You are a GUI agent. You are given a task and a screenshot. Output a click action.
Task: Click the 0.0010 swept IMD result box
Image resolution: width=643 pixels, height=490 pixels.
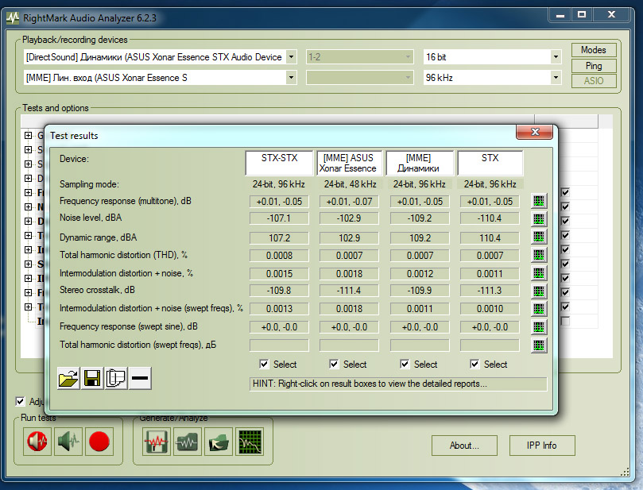click(490, 308)
